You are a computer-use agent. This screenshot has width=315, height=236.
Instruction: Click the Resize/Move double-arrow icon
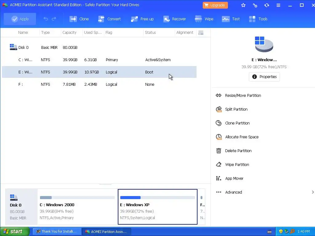tap(219, 95)
